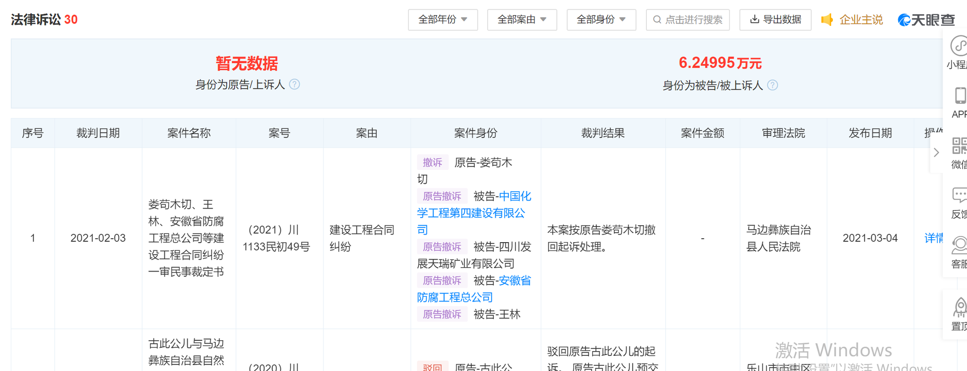Click the 发布日期 column header

[870, 133]
